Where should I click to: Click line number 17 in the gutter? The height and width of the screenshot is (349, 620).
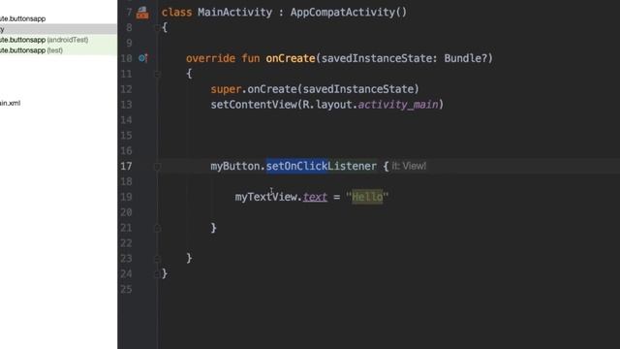point(126,166)
